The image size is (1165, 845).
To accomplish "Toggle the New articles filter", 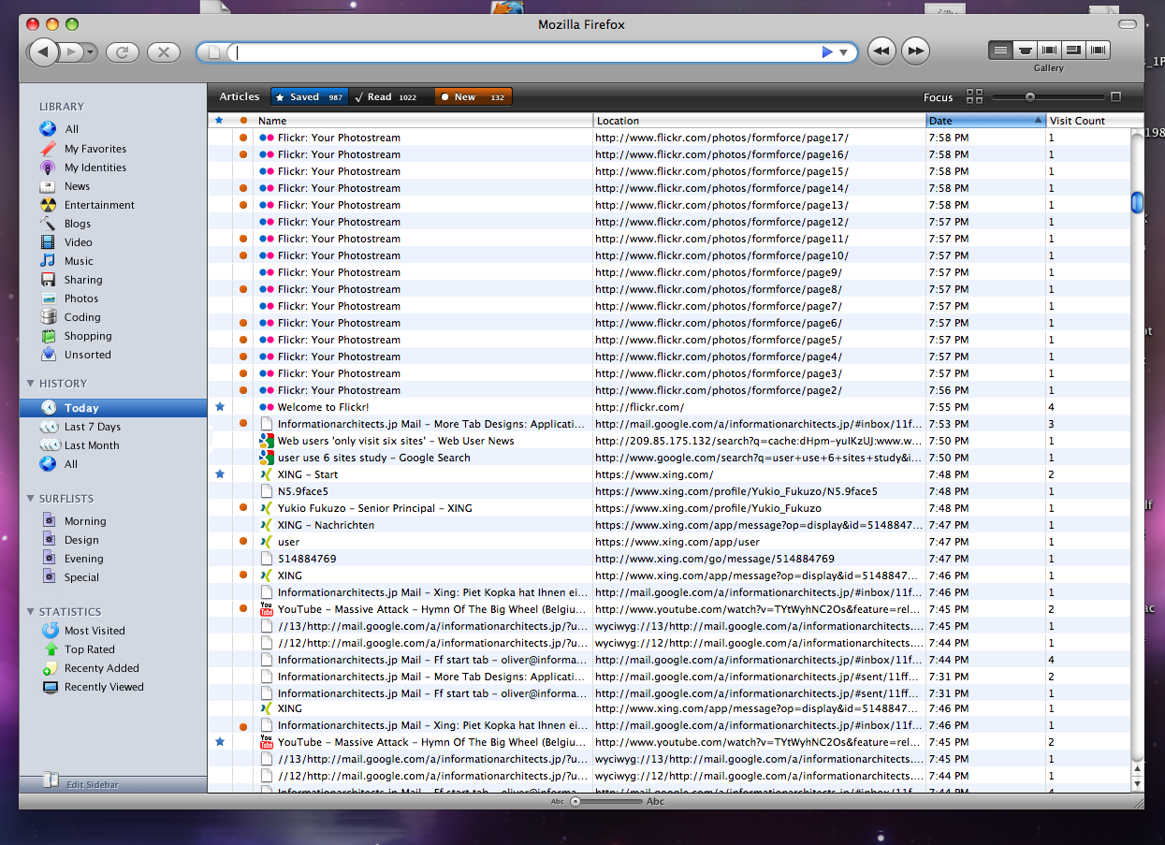I will (x=473, y=96).
